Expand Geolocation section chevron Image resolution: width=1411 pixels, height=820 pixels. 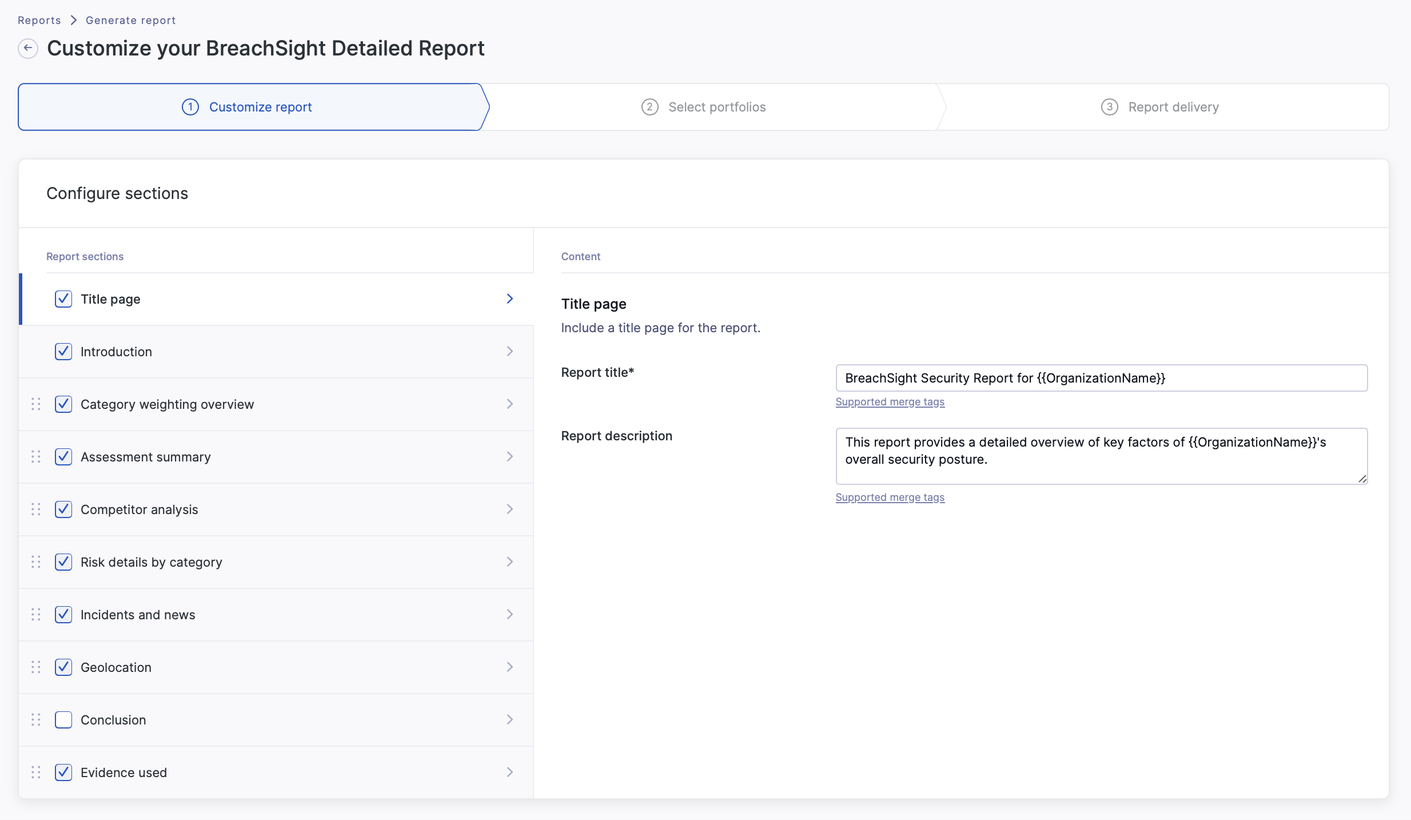(x=510, y=667)
